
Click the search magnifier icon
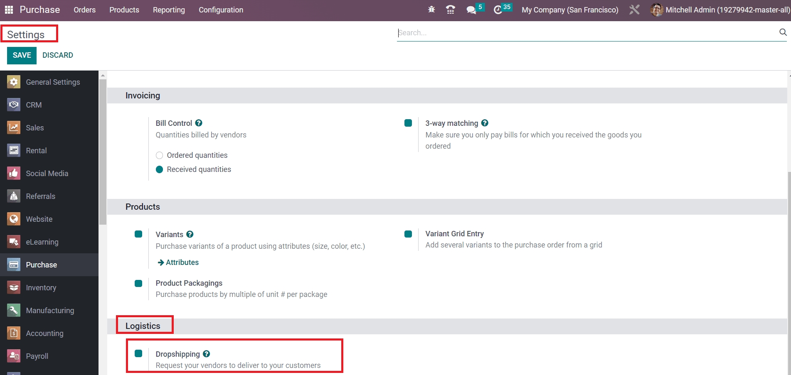click(x=783, y=32)
